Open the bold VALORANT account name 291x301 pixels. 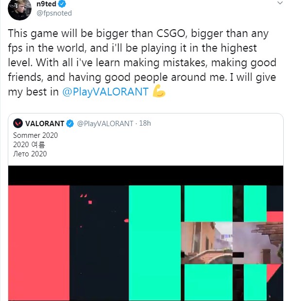tap(45, 123)
